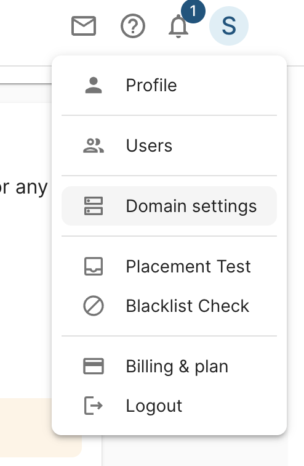Select the Logout text label

154,406
